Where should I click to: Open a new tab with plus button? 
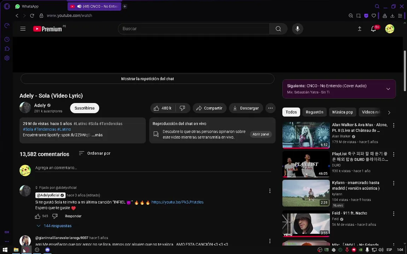(125, 6)
